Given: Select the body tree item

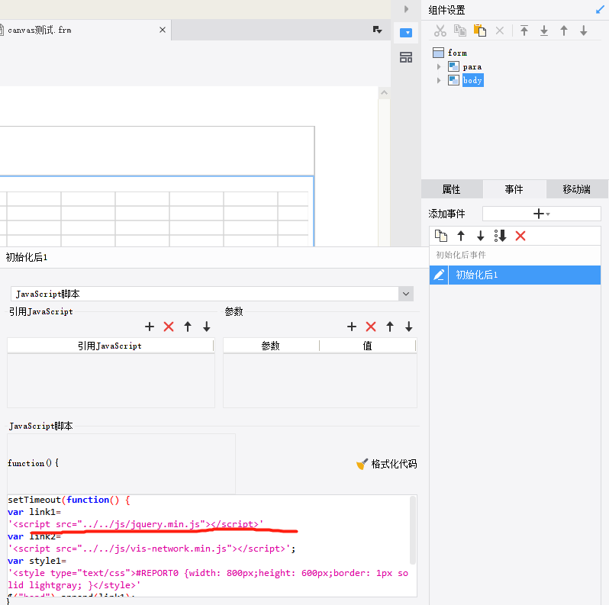Looking at the screenshot, I should [472, 80].
